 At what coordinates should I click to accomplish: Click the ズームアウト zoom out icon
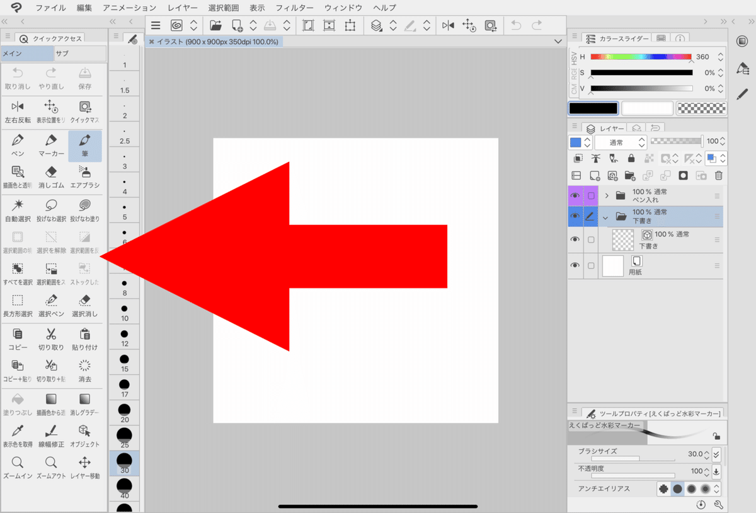[x=51, y=468]
